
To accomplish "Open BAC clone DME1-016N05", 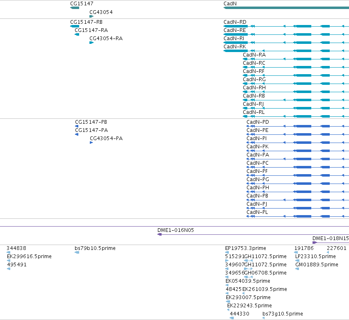I will coord(176,230).
